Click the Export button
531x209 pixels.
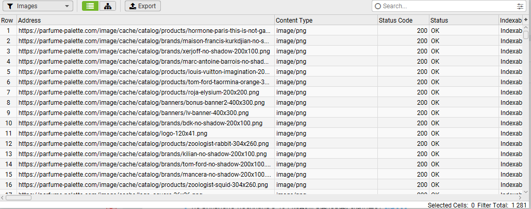(x=143, y=6)
